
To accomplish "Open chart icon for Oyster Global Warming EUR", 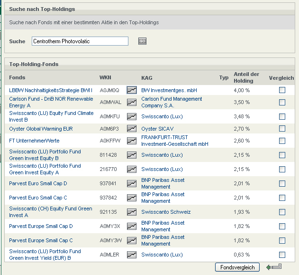I will click(131, 129).
